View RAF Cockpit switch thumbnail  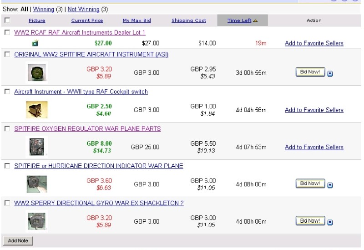pos(37,110)
